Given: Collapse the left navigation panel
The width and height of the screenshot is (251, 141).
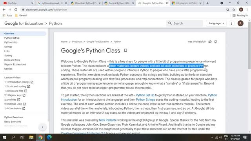Looking at the screenshot, I should [43, 127].
